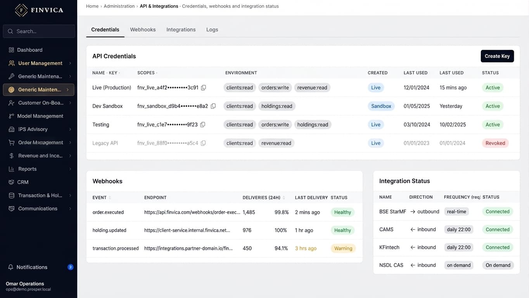Click the Warning status on transaction.processed
Screen dimensions: 529x298
click(343, 248)
